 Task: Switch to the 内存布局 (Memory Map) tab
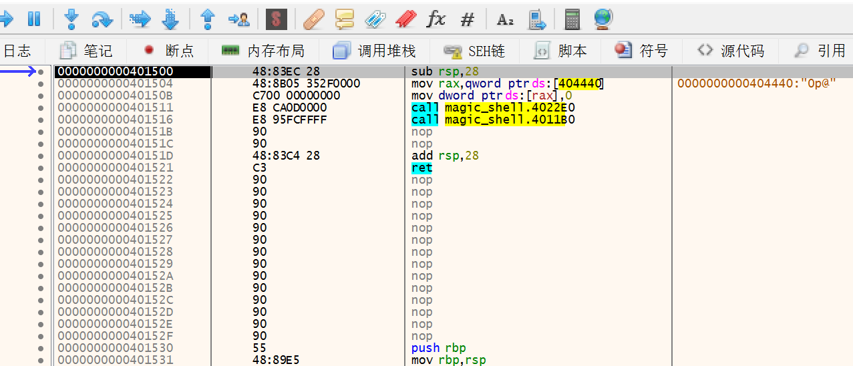click(x=263, y=51)
